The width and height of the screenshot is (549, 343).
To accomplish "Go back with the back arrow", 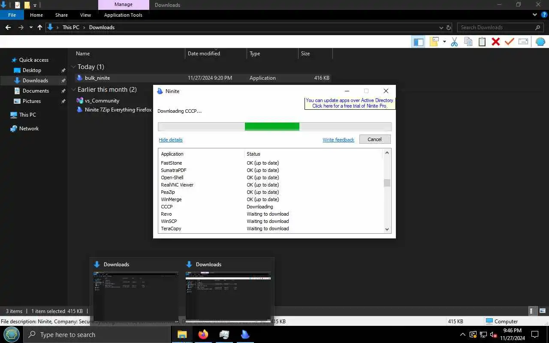I will click(8, 27).
